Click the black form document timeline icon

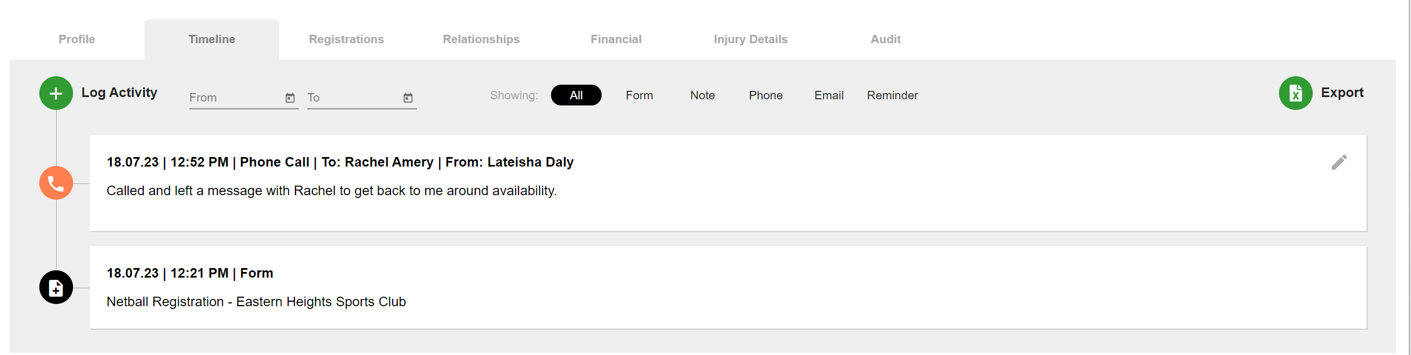[x=56, y=287]
